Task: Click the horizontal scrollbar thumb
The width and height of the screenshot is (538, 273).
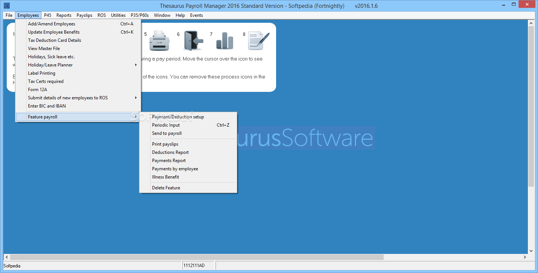Action: pos(197,257)
